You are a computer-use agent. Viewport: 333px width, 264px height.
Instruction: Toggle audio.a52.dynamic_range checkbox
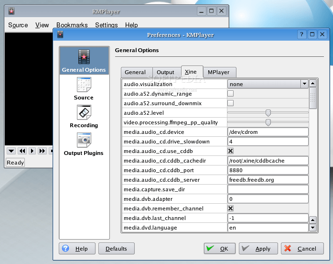tap(230, 94)
